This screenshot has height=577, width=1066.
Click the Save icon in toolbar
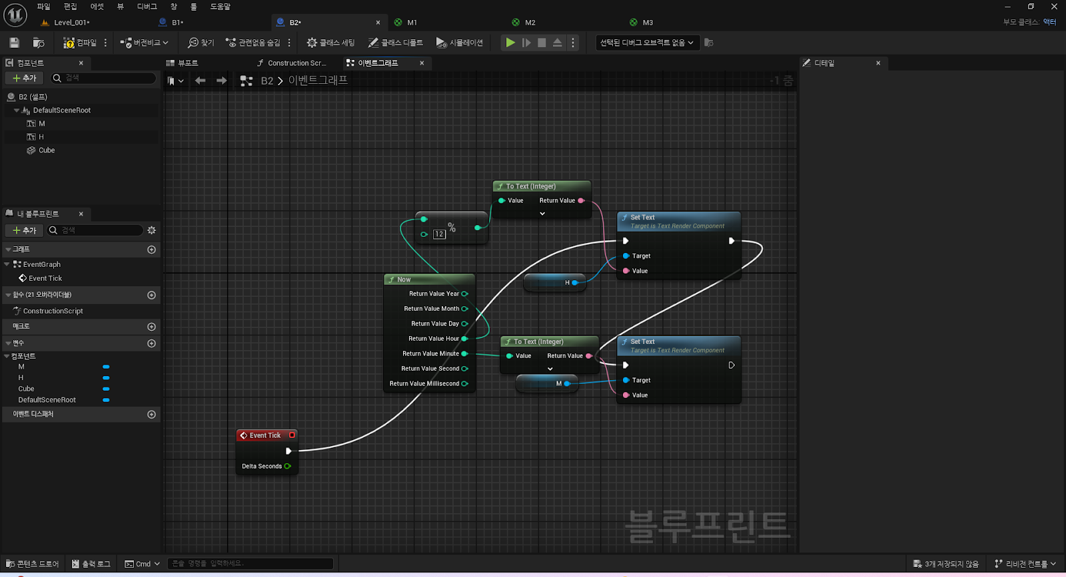click(x=14, y=43)
